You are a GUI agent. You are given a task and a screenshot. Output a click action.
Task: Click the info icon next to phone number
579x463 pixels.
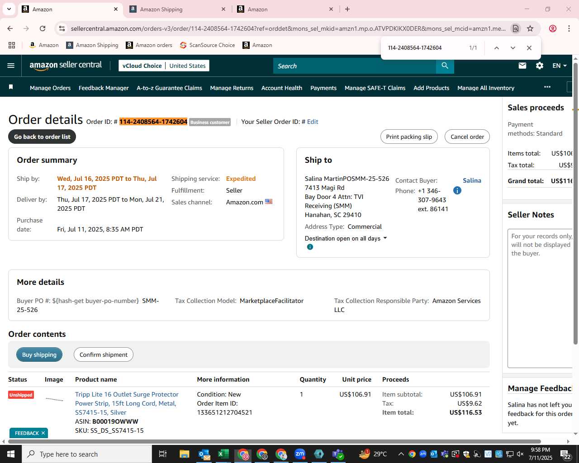pyautogui.click(x=457, y=190)
